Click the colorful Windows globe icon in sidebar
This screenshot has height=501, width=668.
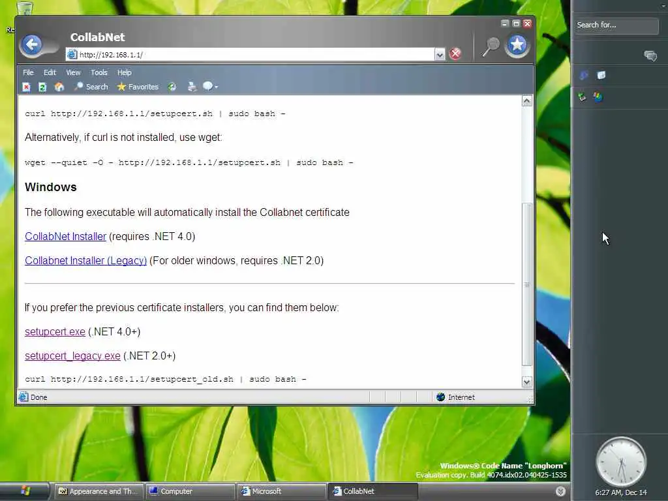(x=598, y=97)
